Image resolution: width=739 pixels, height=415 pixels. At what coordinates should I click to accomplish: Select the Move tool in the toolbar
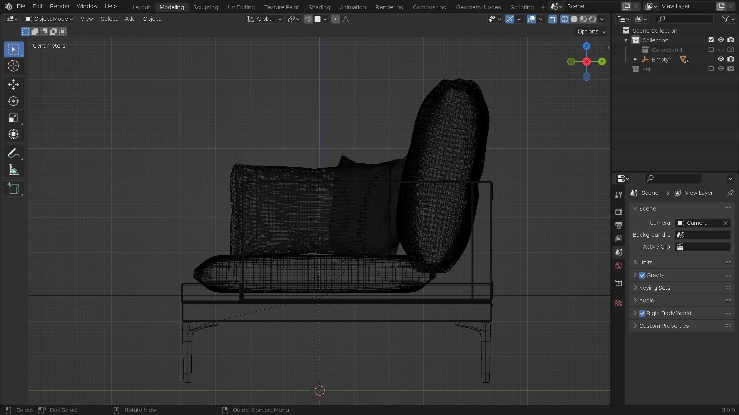pyautogui.click(x=13, y=85)
